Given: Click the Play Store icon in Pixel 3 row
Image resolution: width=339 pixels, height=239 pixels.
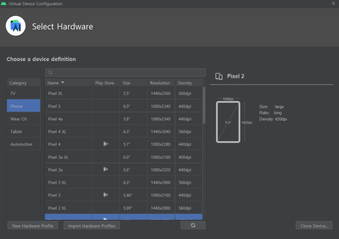Looking at the screenshot, I should (x=106, y=195).
